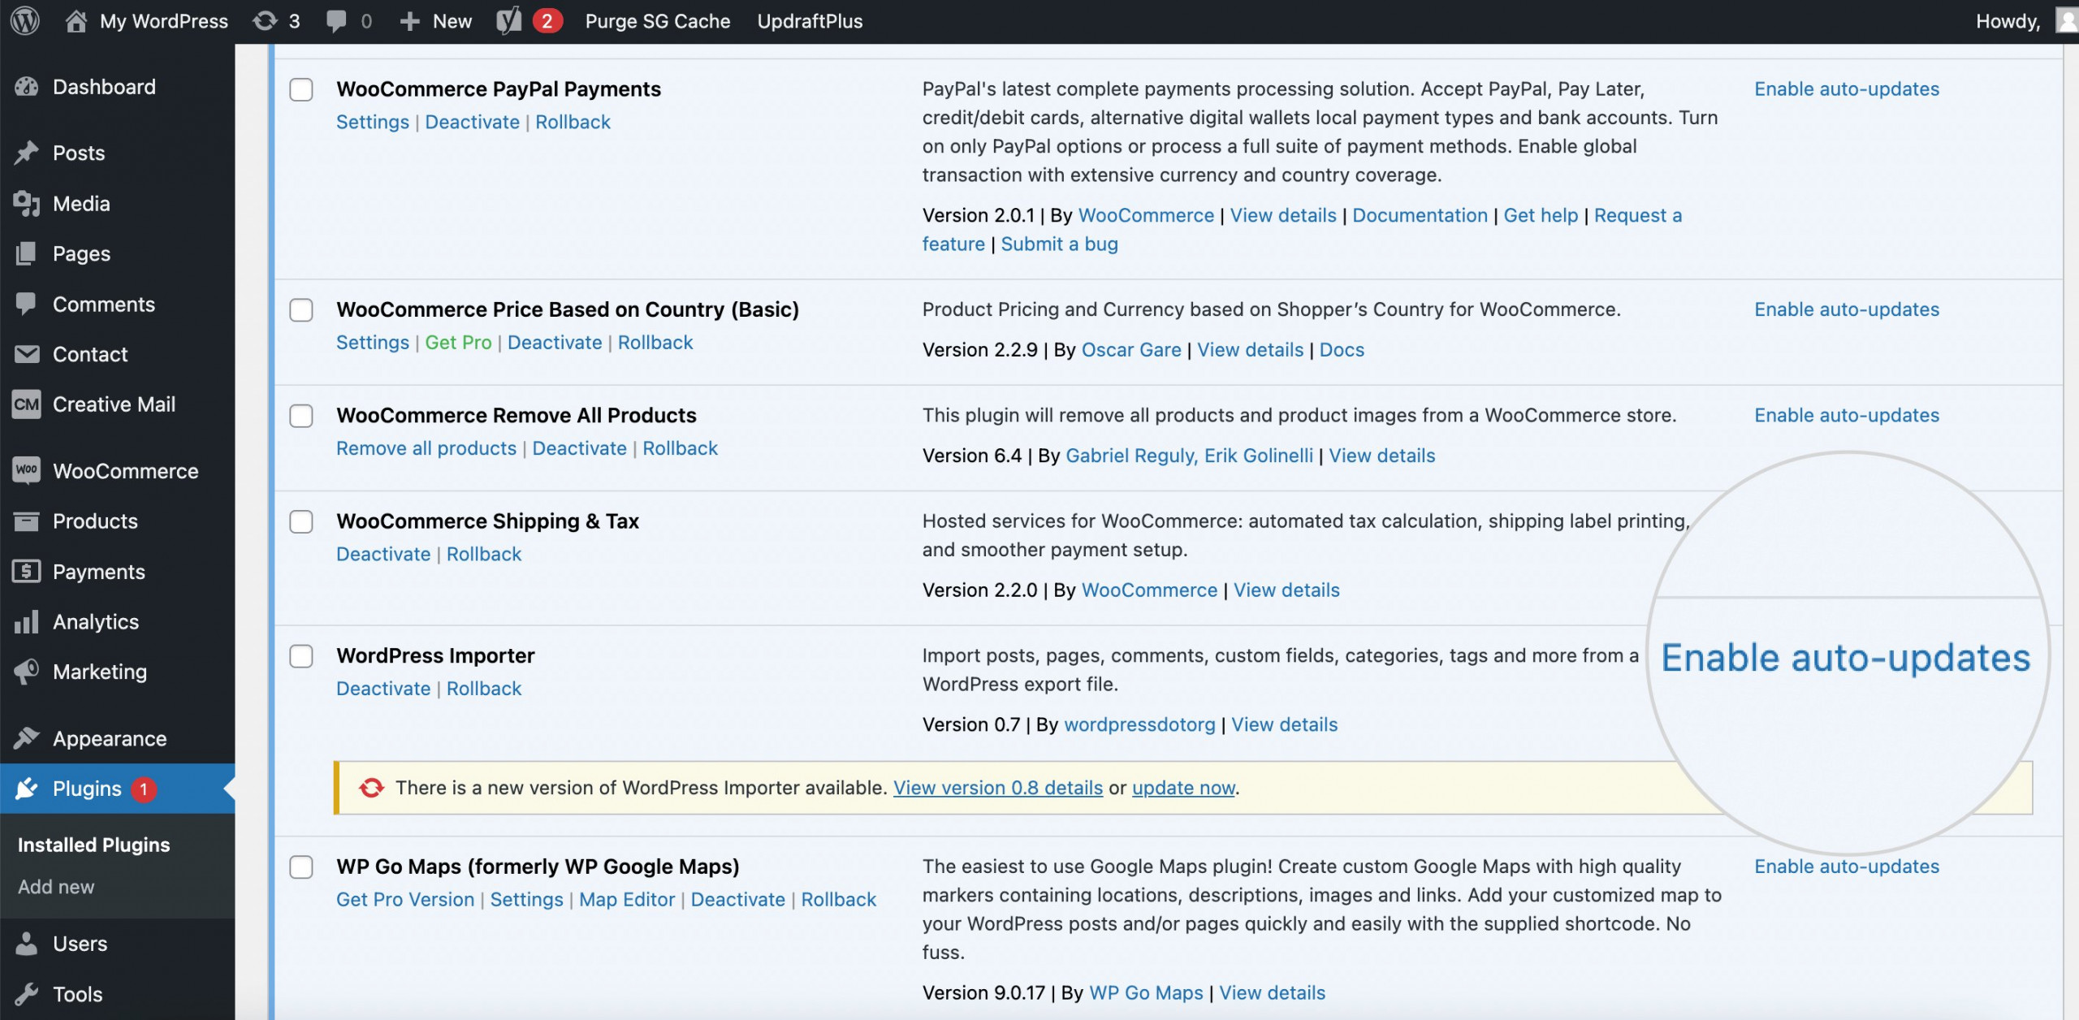Click the Creative Mail CM icon
The width and height of the screenshot is (2079, 1020).
coord(27,404)
